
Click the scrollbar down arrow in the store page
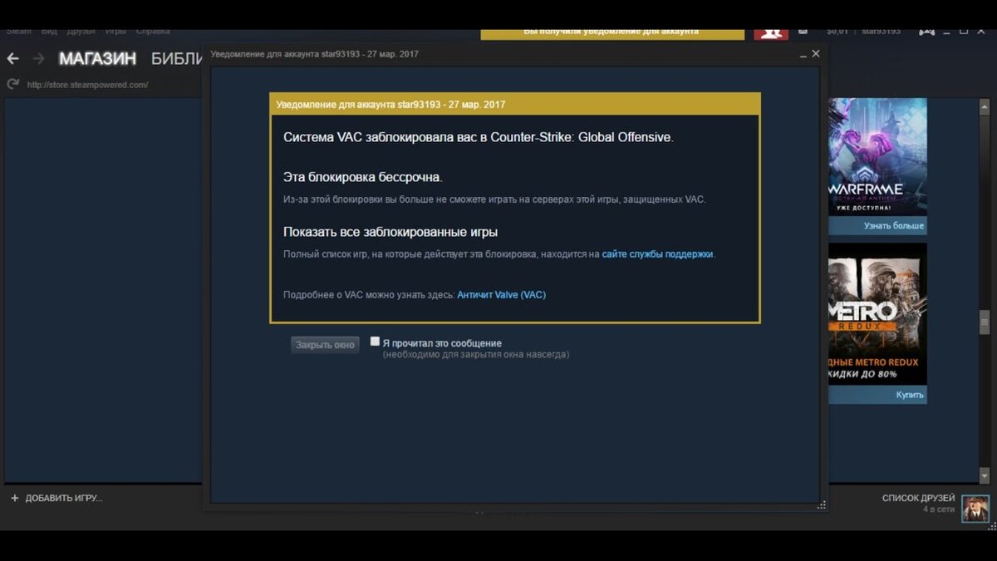point(985,476)
